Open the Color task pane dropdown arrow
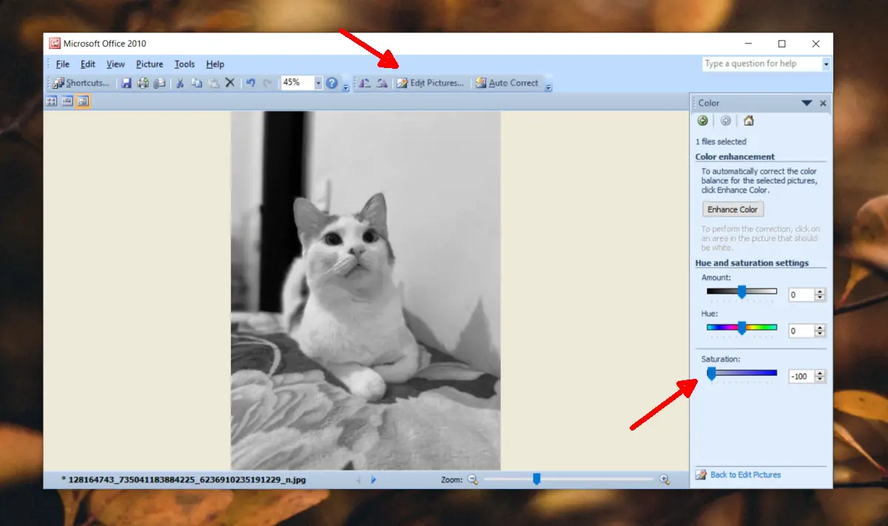The width and height of the screenshot is (888, 526). point(807,103)
